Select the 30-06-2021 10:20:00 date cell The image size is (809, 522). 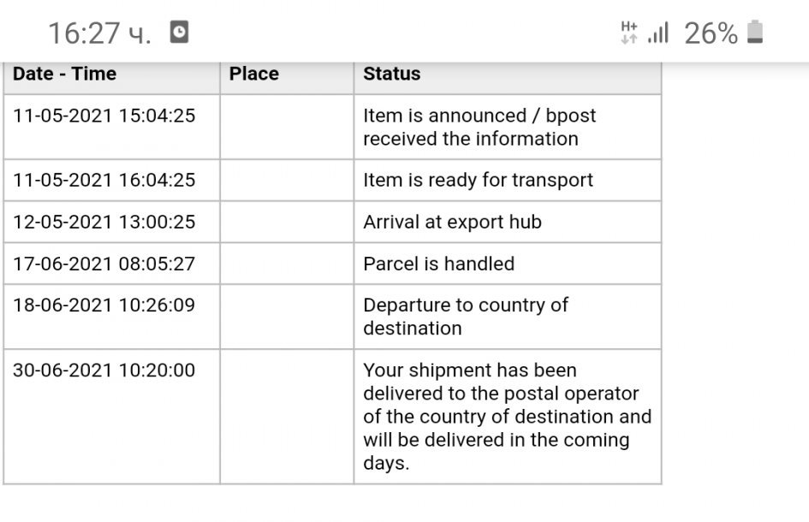point(104,371)
